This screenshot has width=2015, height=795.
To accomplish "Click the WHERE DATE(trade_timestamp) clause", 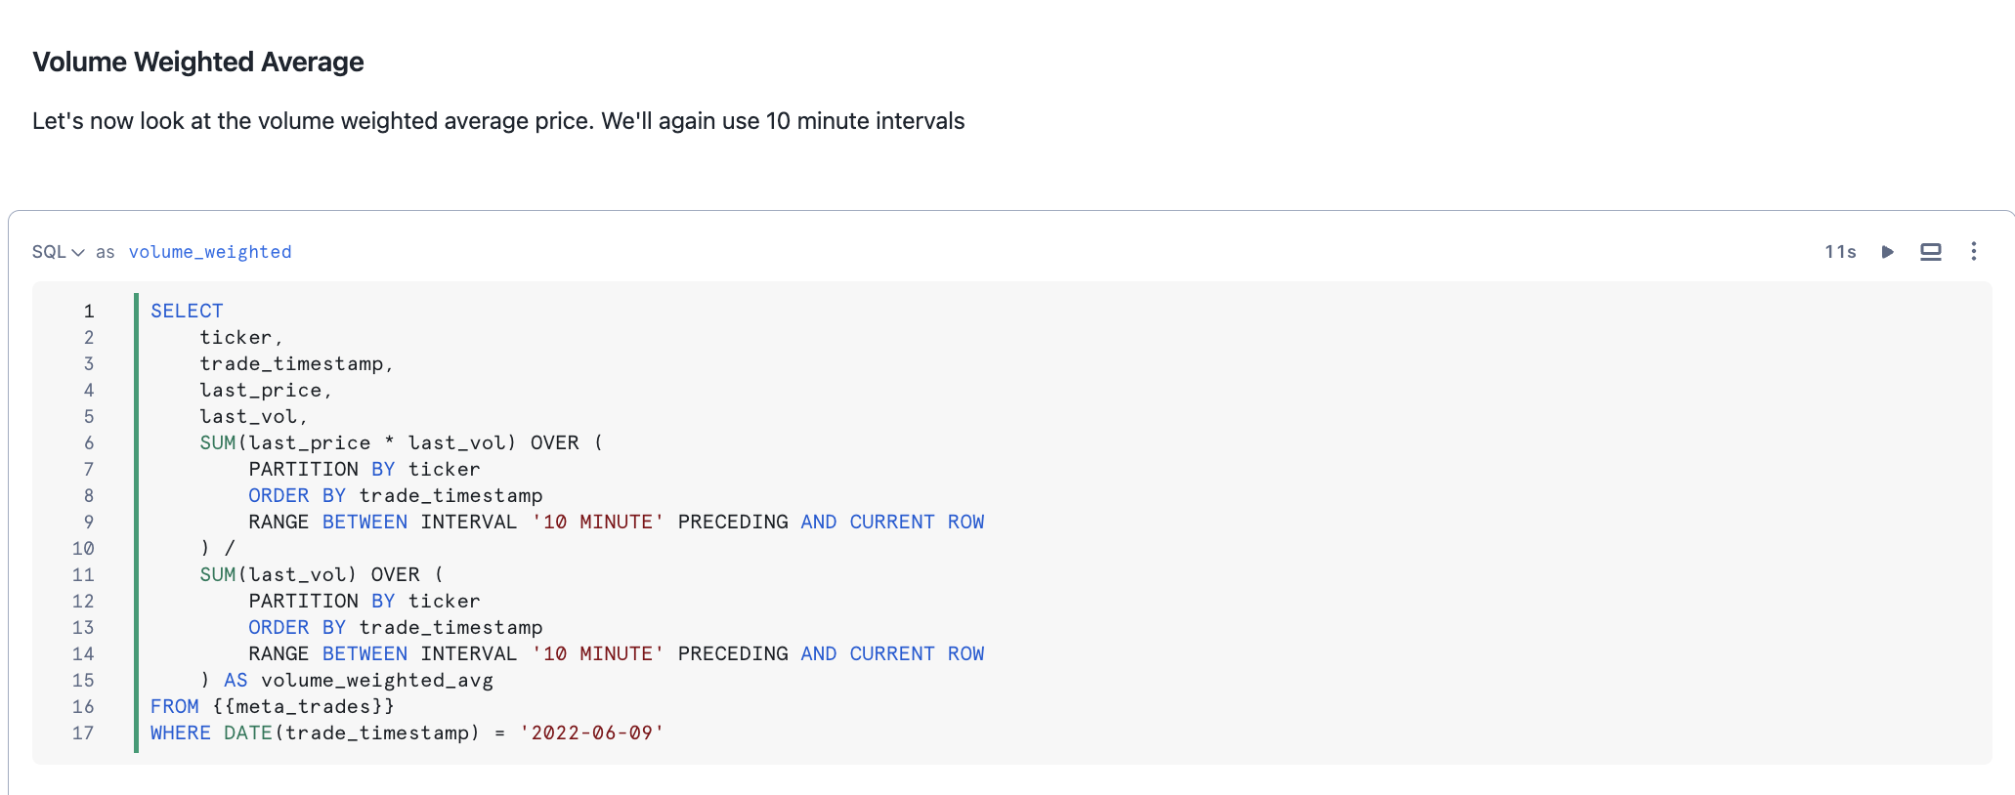I will [315, 732].
